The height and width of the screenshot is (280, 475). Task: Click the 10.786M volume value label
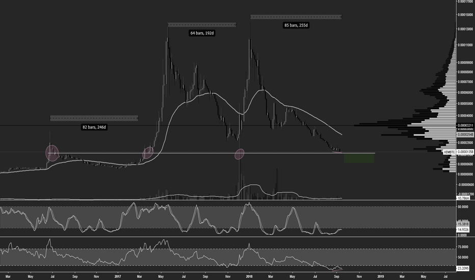pyautogui.click(x=463, y=198)
